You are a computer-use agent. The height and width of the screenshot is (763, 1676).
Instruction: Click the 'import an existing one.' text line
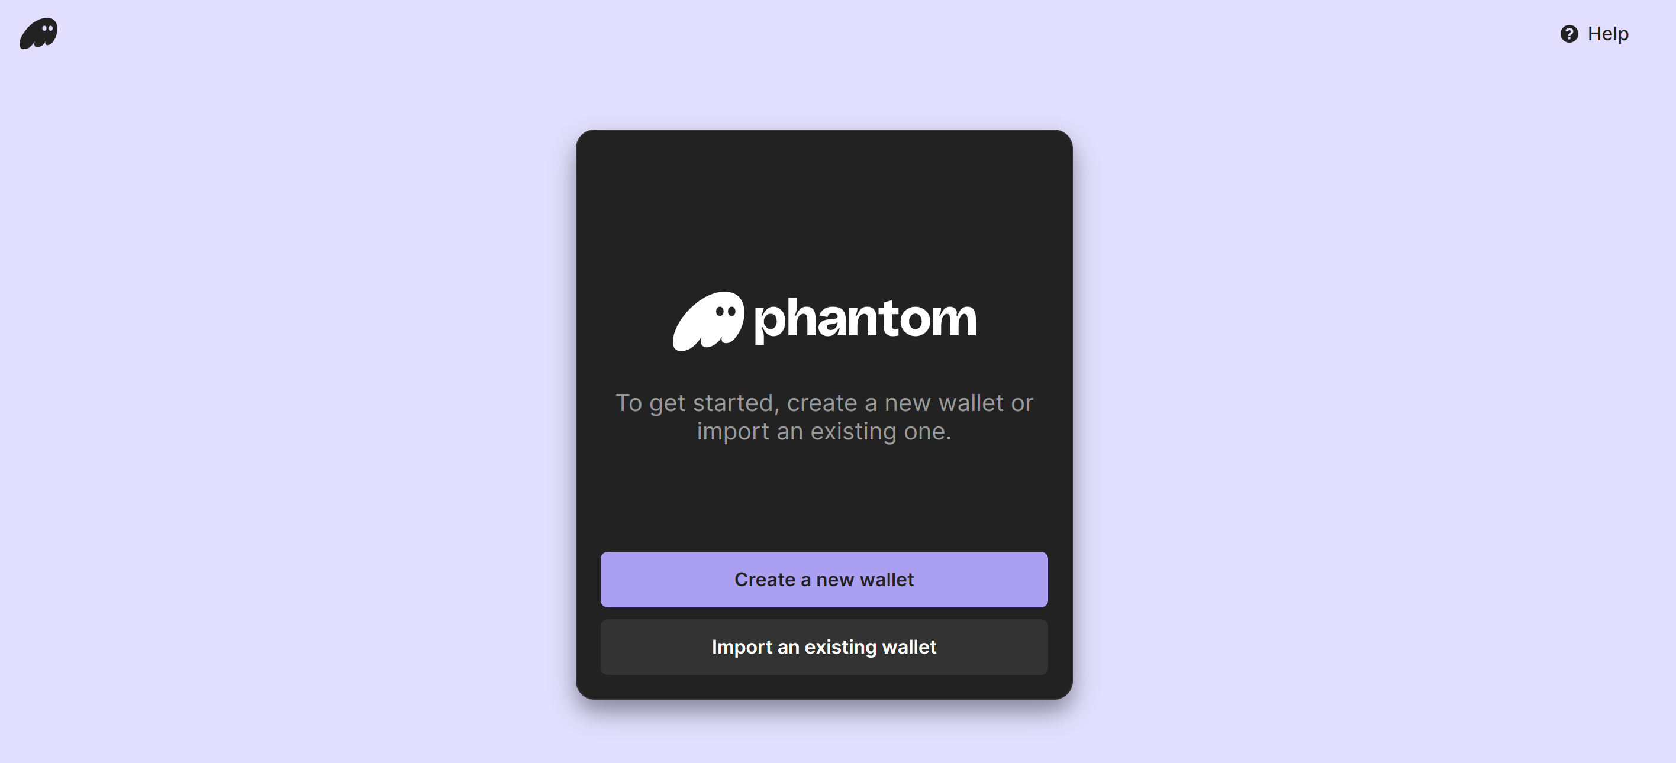(824, 431)
